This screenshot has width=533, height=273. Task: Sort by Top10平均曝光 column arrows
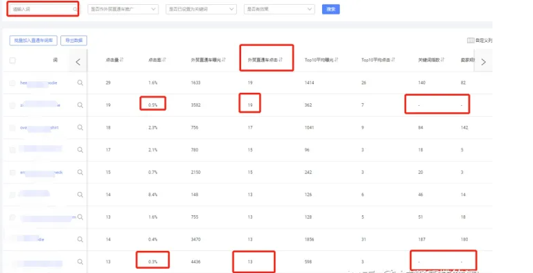(336, 60)
